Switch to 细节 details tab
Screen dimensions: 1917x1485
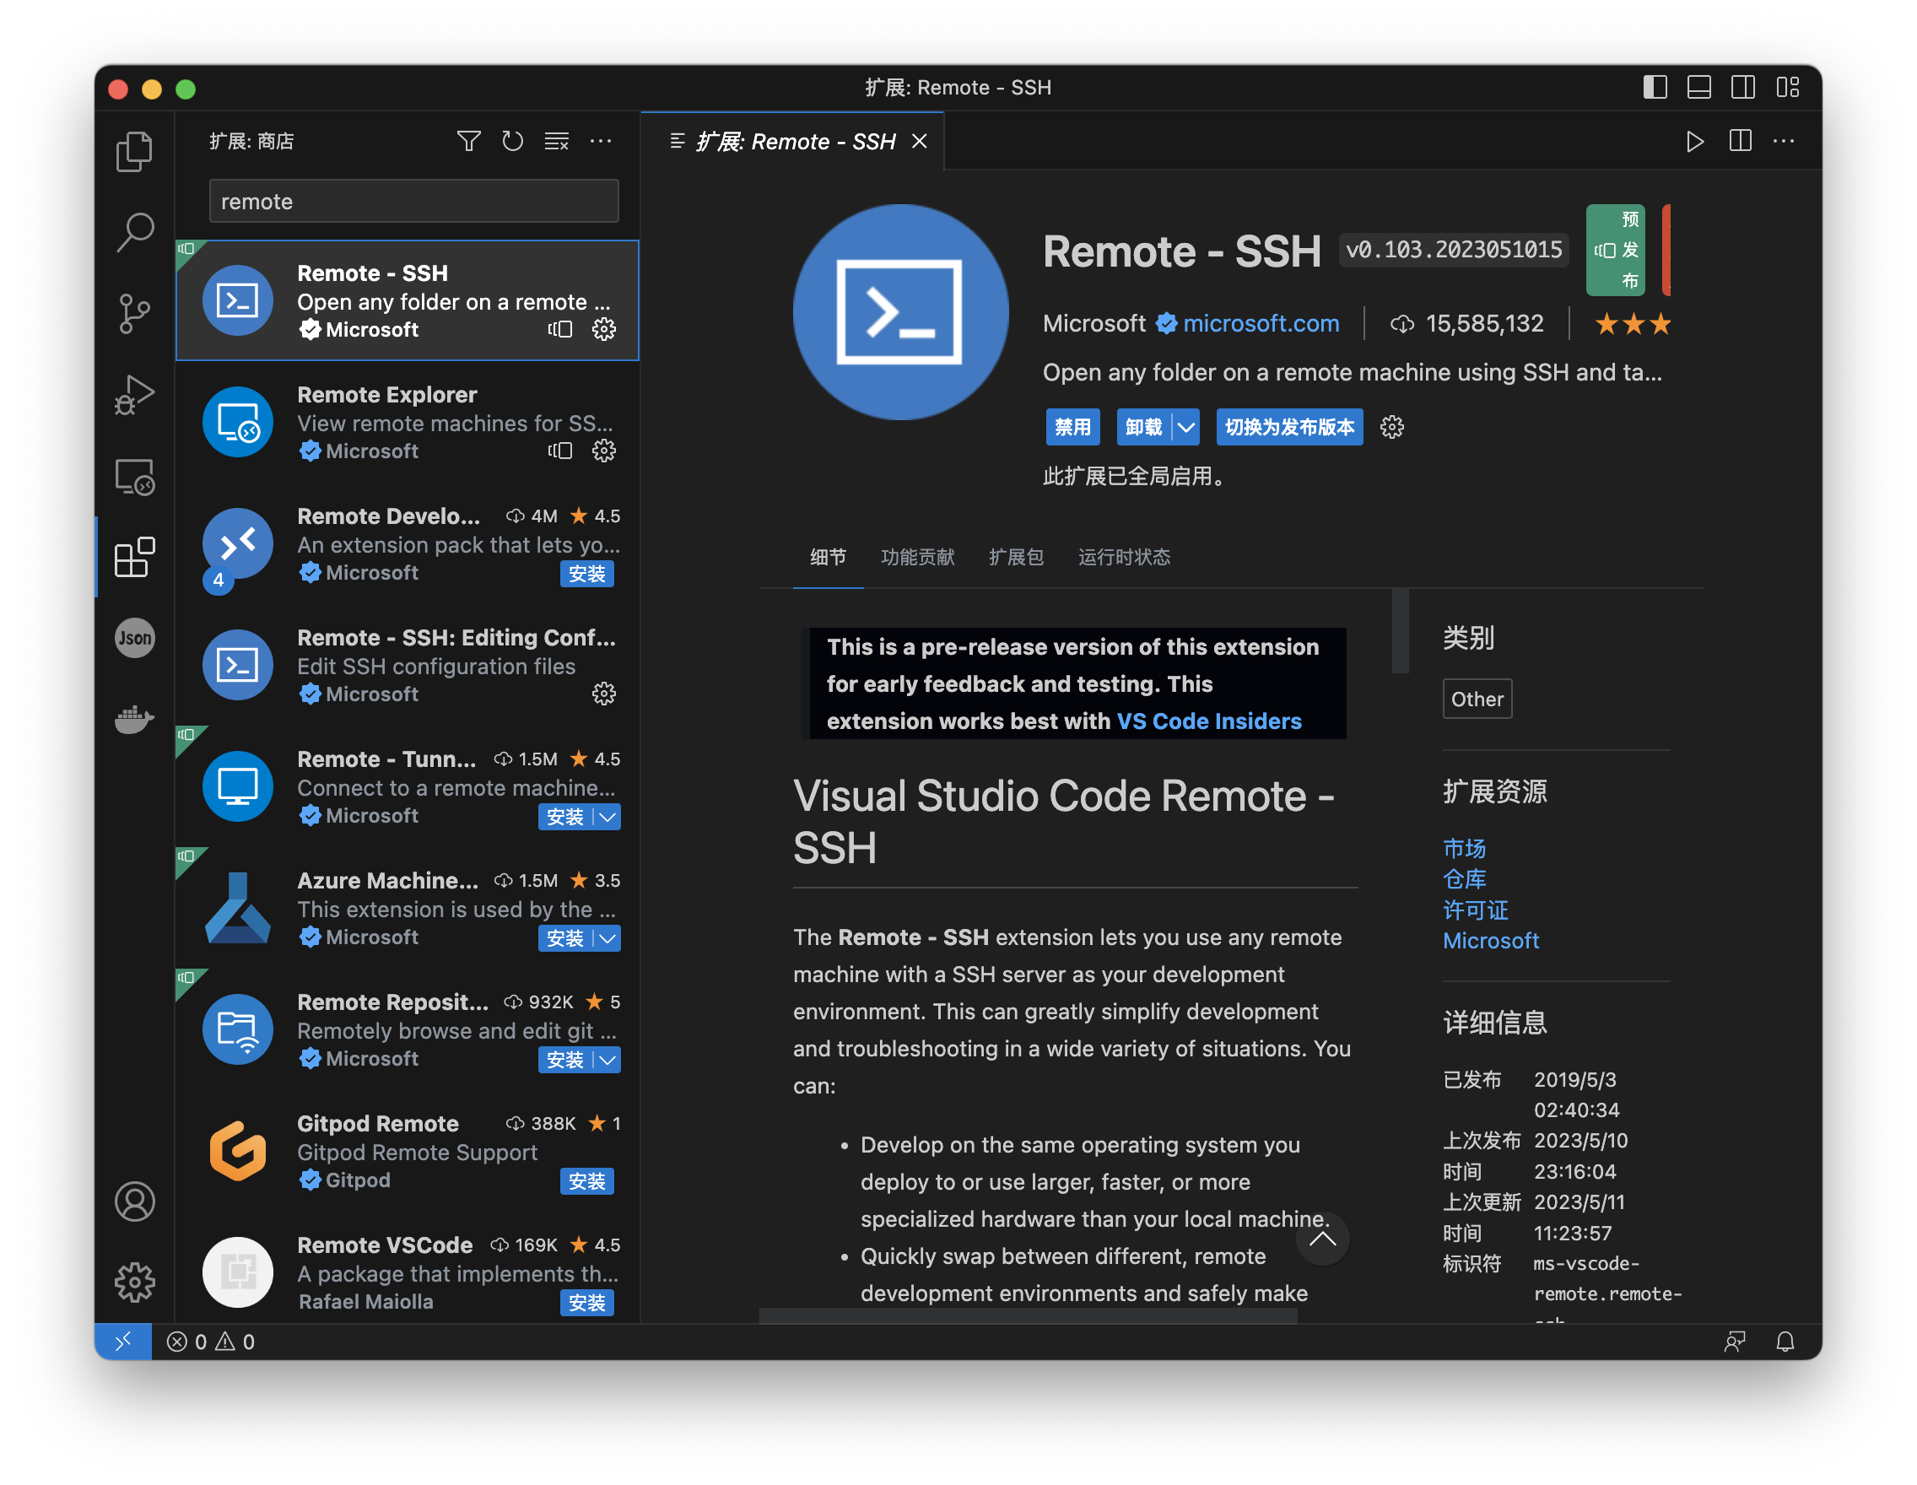coord(828,558)
